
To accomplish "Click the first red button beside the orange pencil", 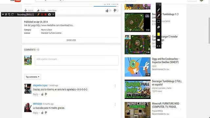I will (42, 14).
